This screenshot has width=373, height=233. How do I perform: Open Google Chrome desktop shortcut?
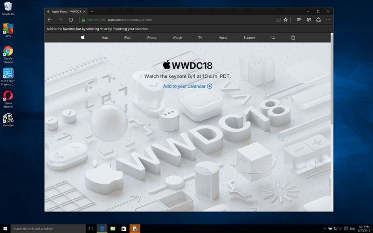(8, 55)
